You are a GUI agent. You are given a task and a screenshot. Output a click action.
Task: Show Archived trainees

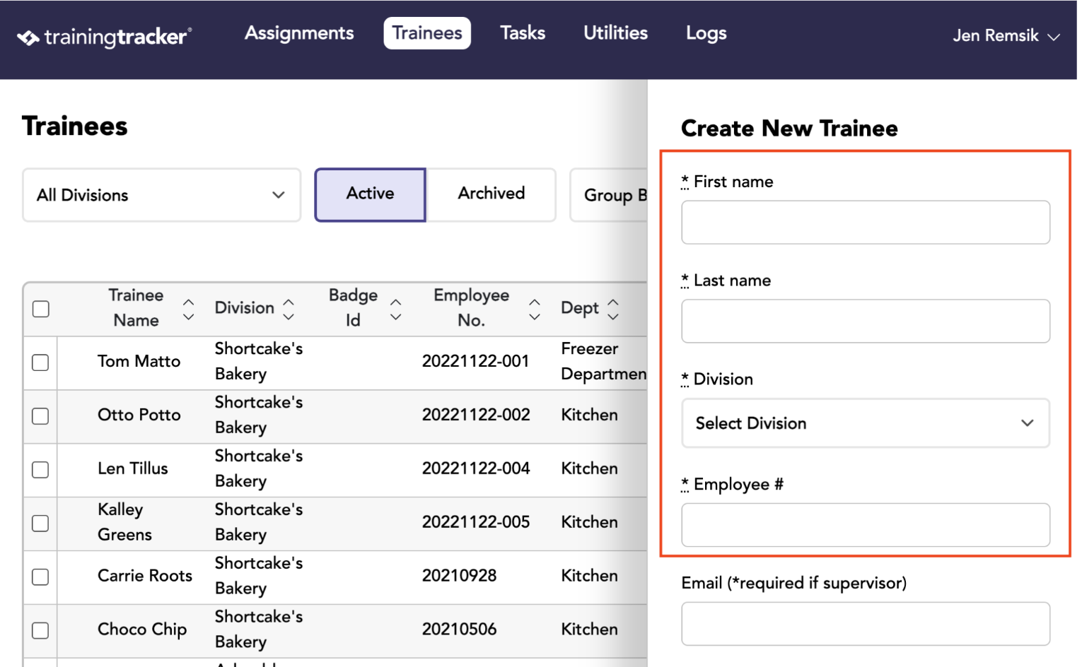(491, 194)
